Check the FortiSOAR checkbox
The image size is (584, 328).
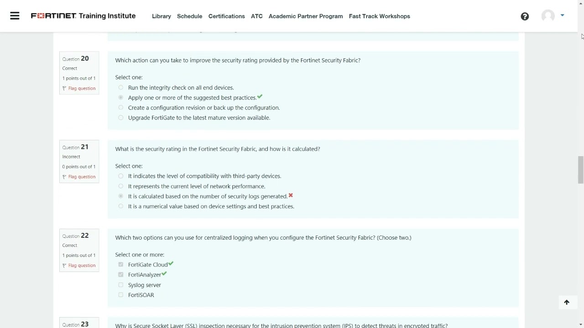coord(121,295)
